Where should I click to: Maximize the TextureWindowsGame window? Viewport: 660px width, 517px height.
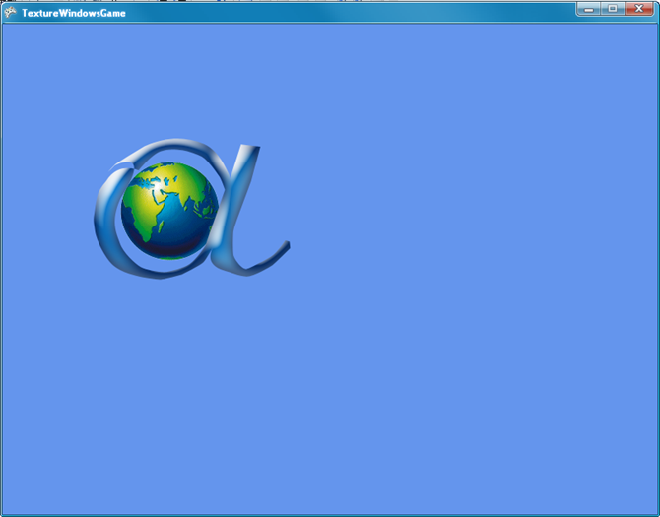tap(613, 9)
